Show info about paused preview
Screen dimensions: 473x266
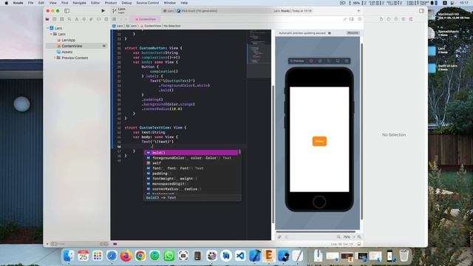click(x=330, y=33)
